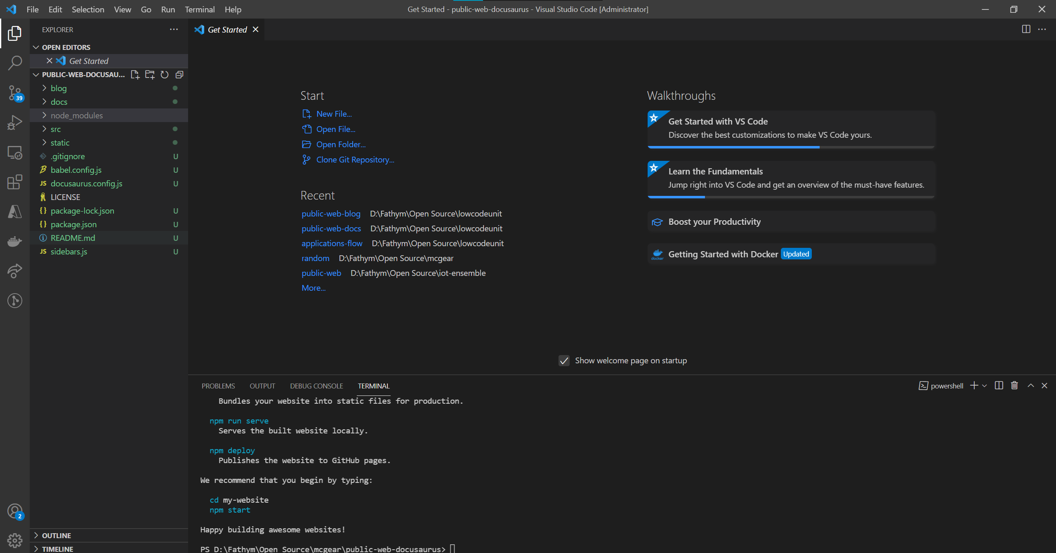The width and height of the screenshot is (1056, 553).
Task: Maximize the panel size with caret
Action: (x=1031, y=386)
